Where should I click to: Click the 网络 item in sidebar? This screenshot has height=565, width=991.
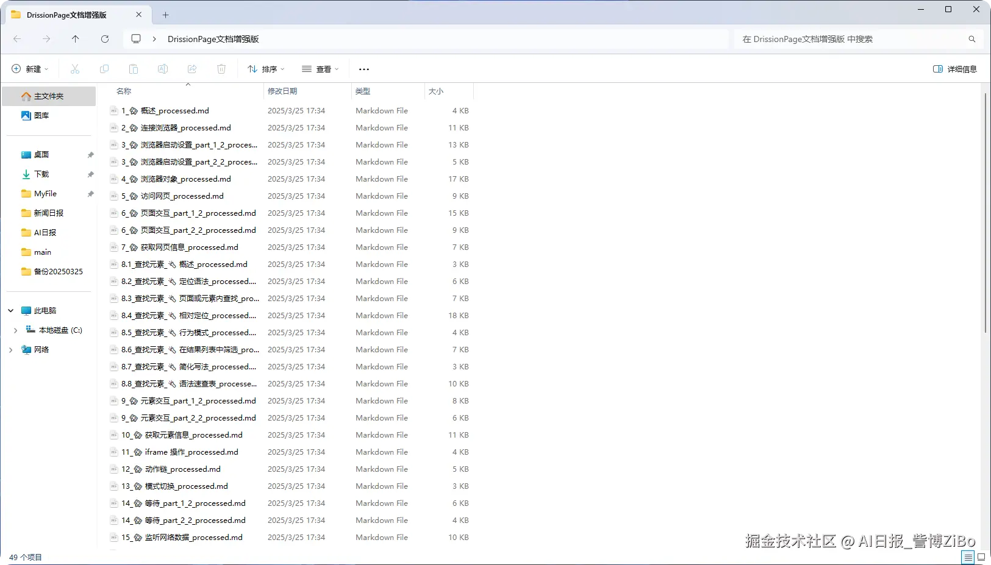click(x=49, y=350)
